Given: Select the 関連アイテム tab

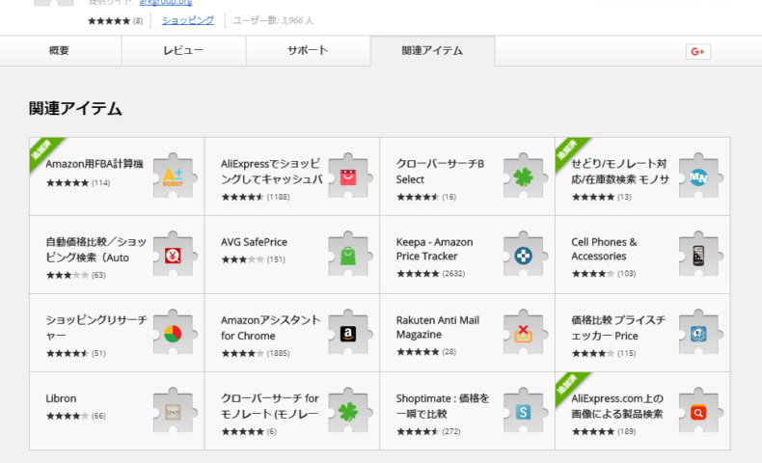Looking at the screenshot, I should [x=432, y=50].
